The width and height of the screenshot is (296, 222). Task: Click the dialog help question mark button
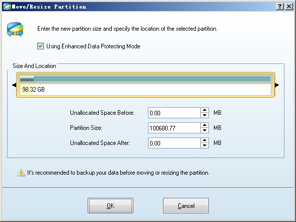pyautogui.click(x=280, y=7)
